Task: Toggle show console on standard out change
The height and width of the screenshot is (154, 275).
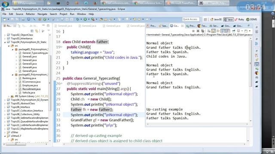Action: pyautogui.click(x=223, y=31)
